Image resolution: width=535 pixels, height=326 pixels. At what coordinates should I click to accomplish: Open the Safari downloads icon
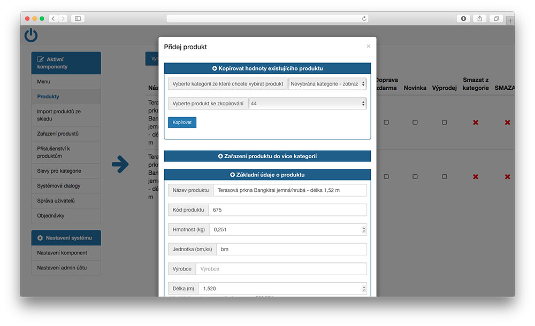coord(463,19)
